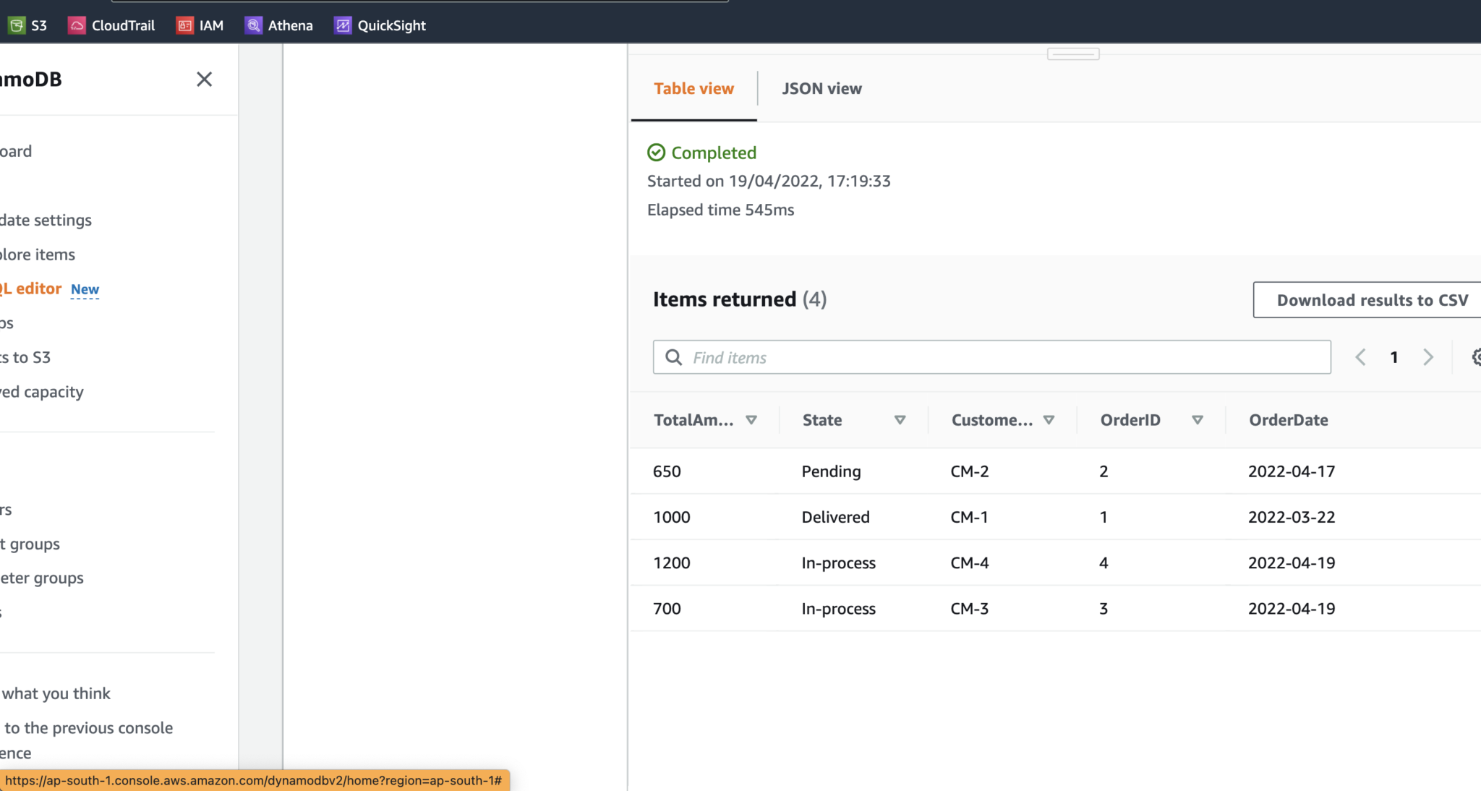Select the Table view tab
Screen dimensions: 1481x791
pos(693,88)
